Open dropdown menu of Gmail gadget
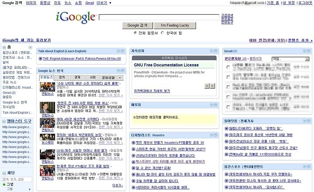This screenshot has width=314, height=192. [304, 51]
